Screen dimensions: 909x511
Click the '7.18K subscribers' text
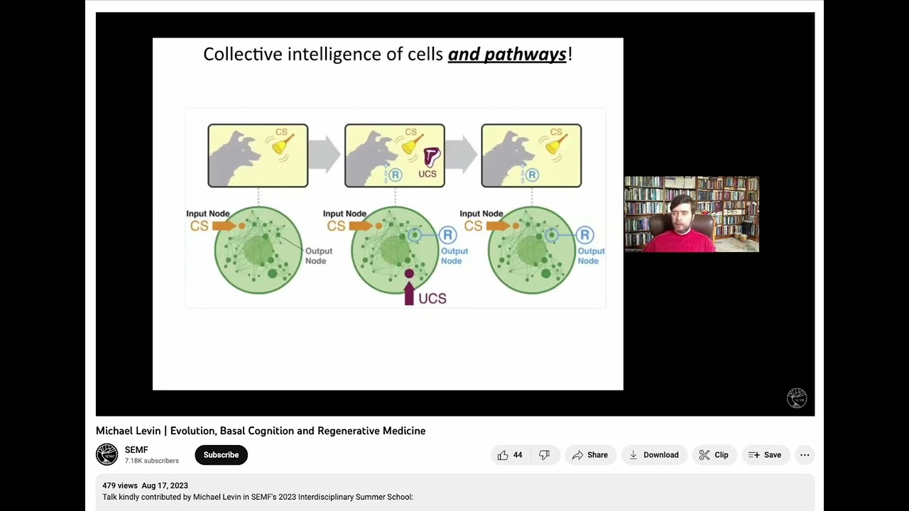click(x=152, y=461)
